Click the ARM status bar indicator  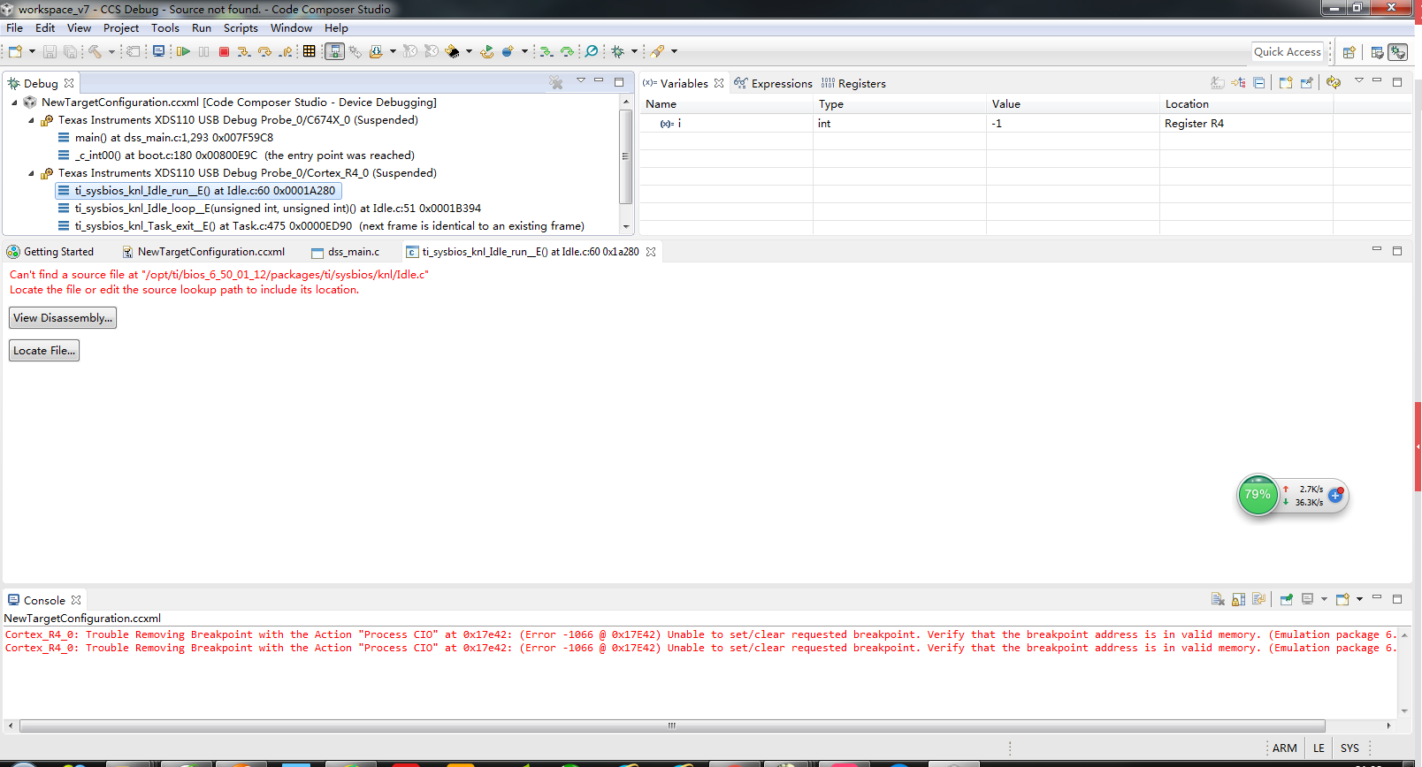[x=1285, y=748]
